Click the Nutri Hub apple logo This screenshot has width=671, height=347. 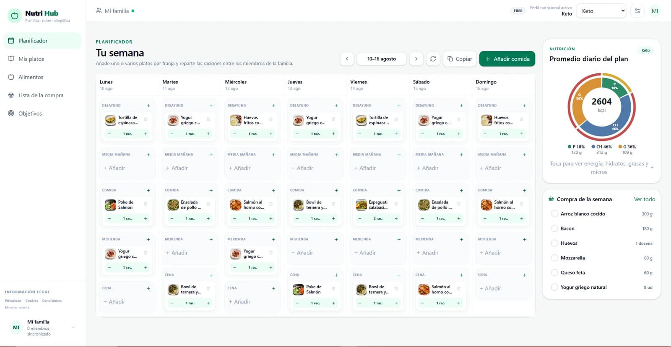point(15,16)
